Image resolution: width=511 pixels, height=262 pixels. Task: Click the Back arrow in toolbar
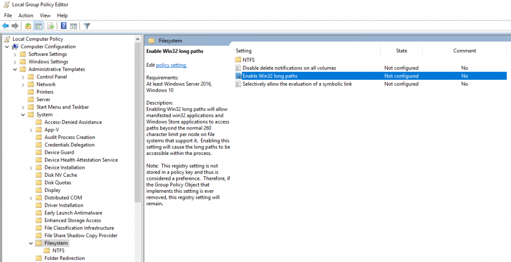coord(5,26)
